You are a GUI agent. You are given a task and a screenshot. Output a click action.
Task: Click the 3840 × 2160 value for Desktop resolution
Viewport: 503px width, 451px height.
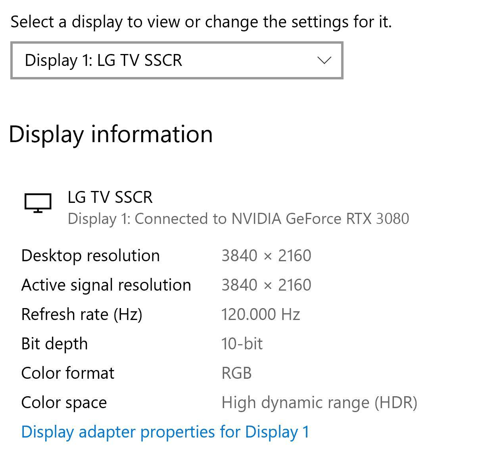point(266,256)
